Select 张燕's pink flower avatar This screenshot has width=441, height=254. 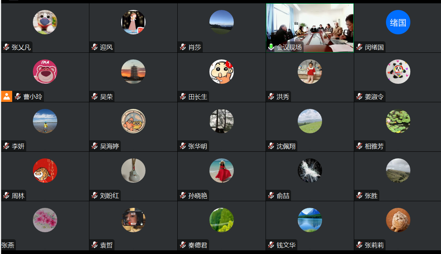coord(45,220)
